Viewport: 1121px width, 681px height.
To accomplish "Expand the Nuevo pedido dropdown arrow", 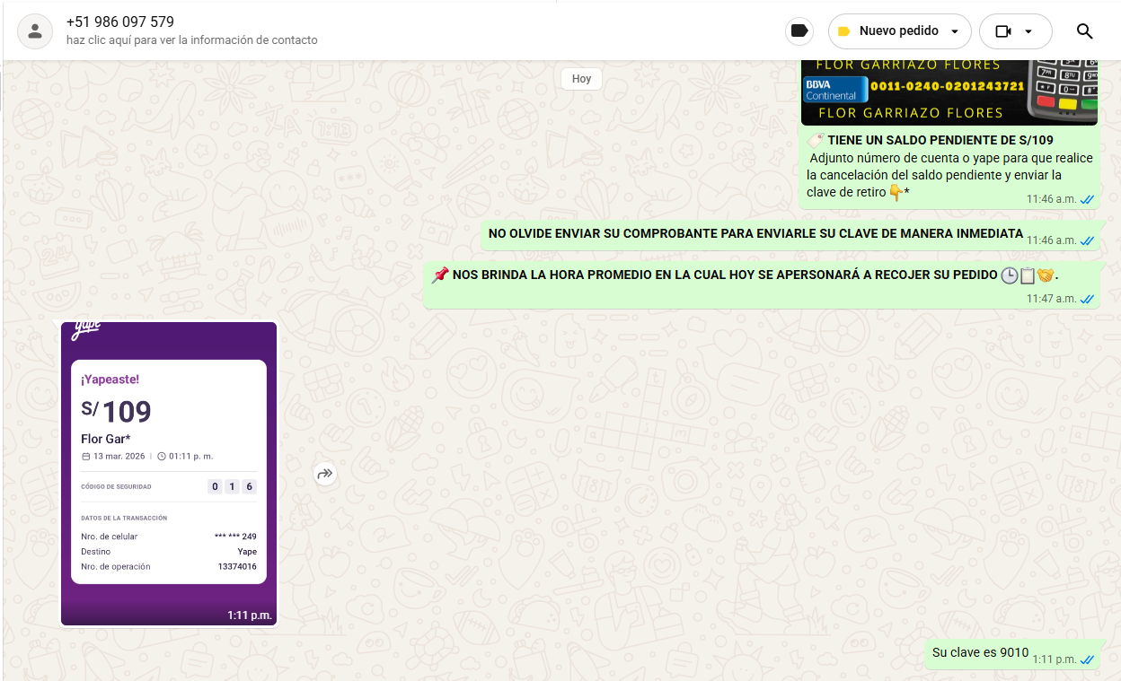I will [x=955, y=31].
